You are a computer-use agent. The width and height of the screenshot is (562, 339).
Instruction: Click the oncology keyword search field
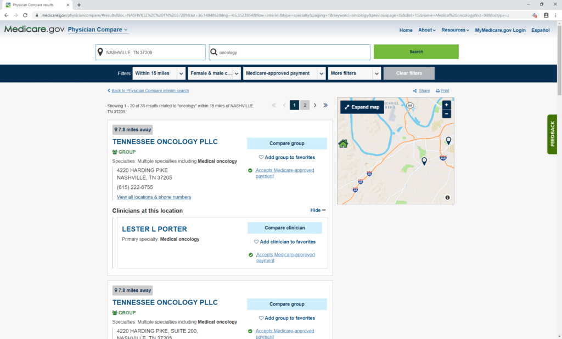tap(290, 52)
